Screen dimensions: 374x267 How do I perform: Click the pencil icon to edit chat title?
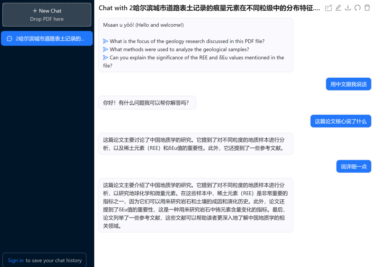click(338, 8)
